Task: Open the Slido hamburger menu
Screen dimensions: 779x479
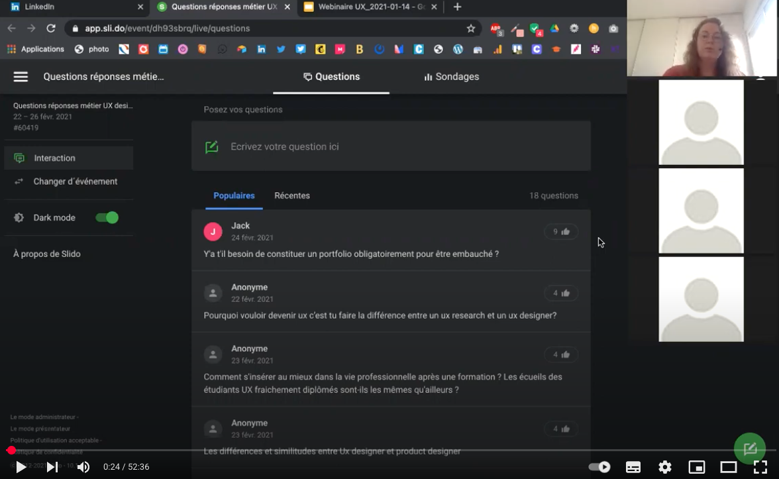Action: pyautogui.click(x=21, y=77)
